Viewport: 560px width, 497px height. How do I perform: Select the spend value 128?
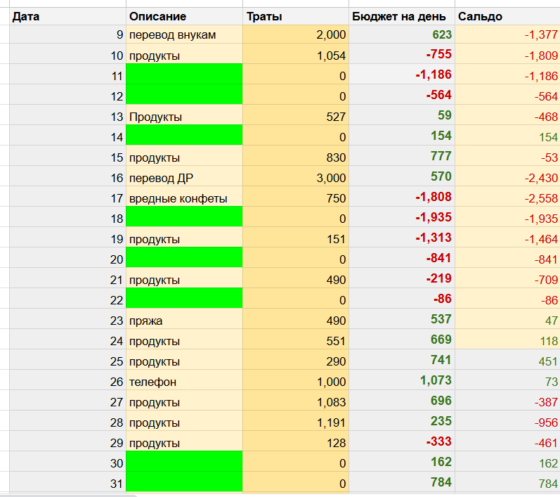pos(296,442)
